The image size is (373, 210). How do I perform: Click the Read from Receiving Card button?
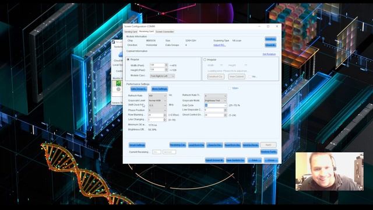point(233,145)
